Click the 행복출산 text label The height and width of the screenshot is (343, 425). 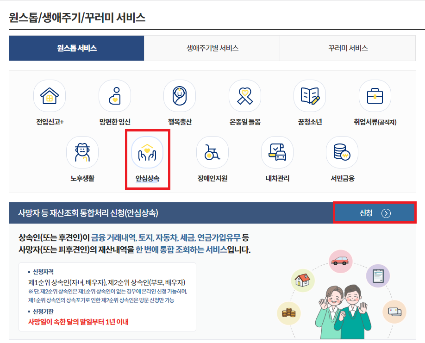(x=180, y=122)
